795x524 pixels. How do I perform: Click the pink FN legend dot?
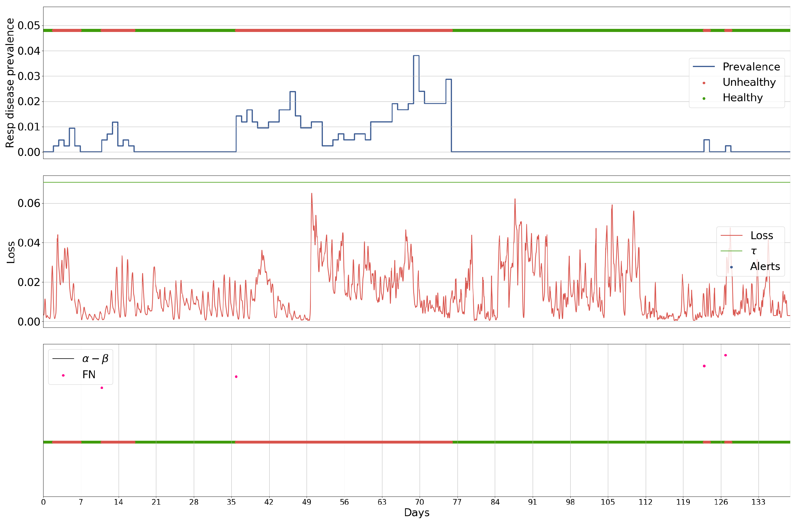pyautogui.click(x=63, y=375)
